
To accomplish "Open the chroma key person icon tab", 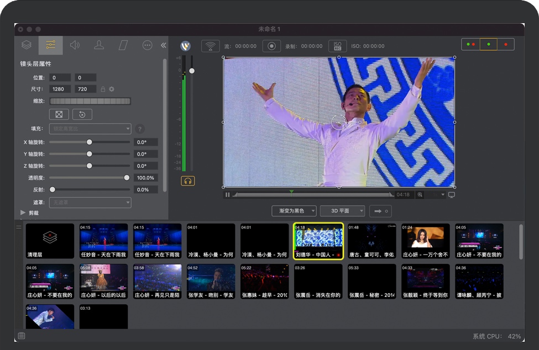I will tap(99, 45).
